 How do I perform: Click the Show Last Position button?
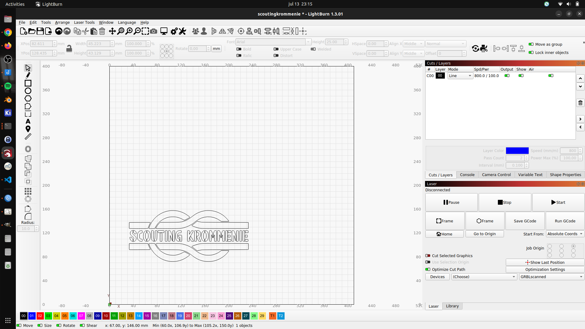545,262
